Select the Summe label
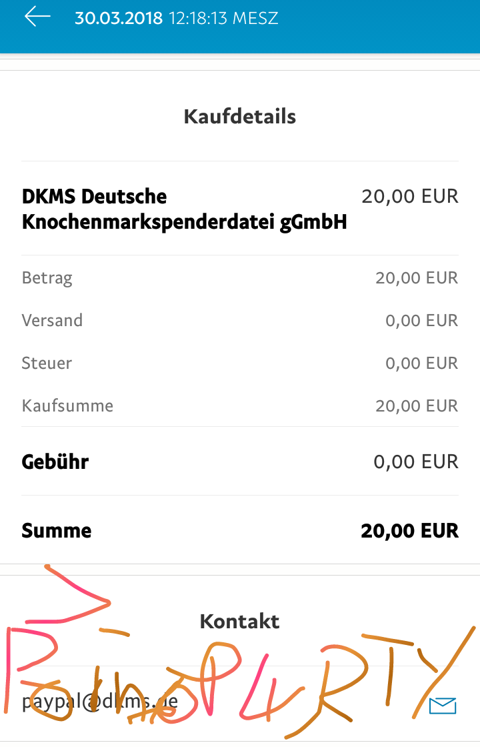This screenshot has height=747, width=480. (x=57, y=531)
